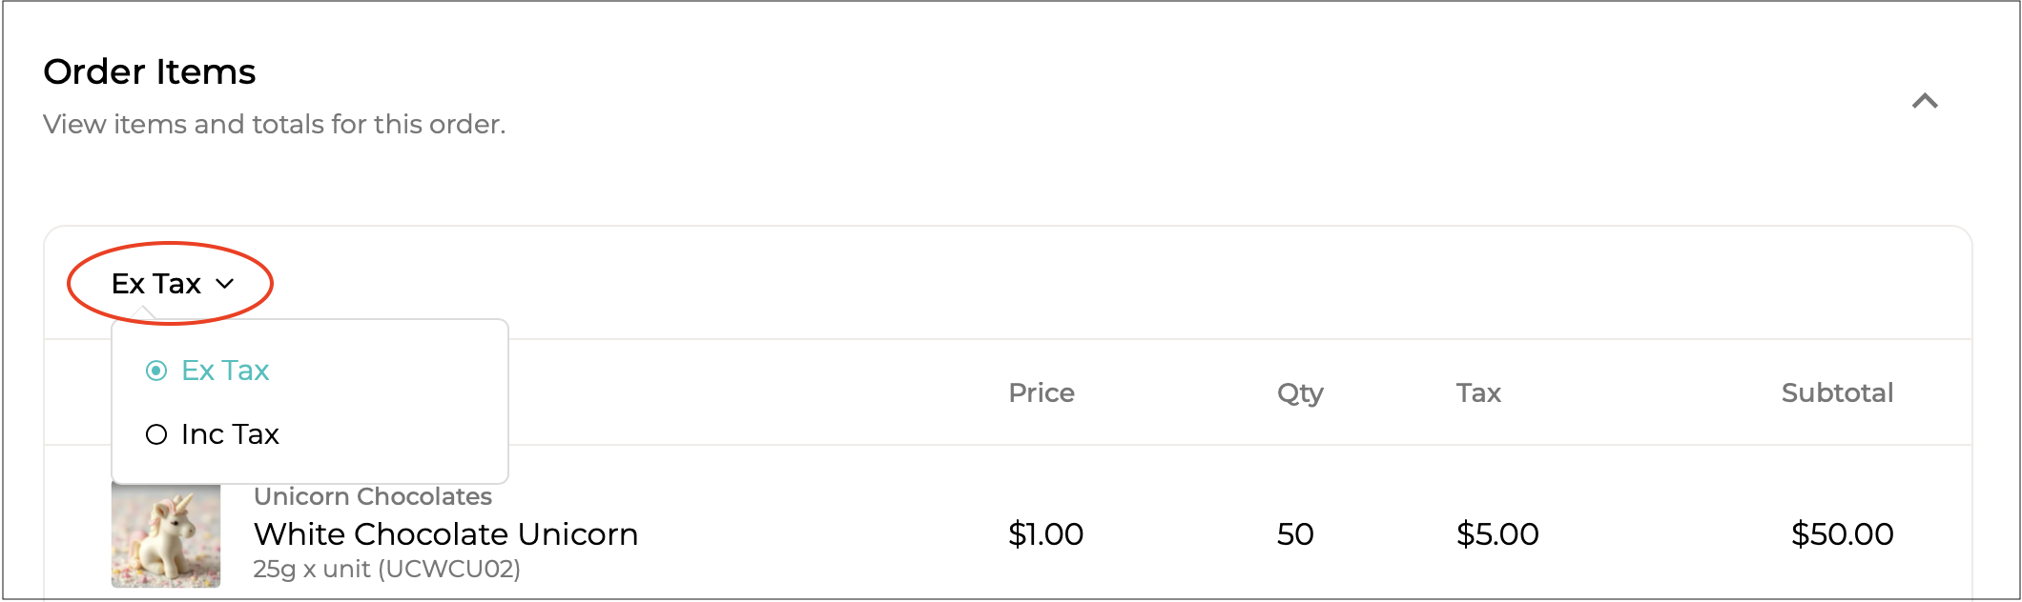This screenshot has width=2022, height=602.
Task: Click the UCWCU02 SKU line
Action: click(x=386, y=569)
